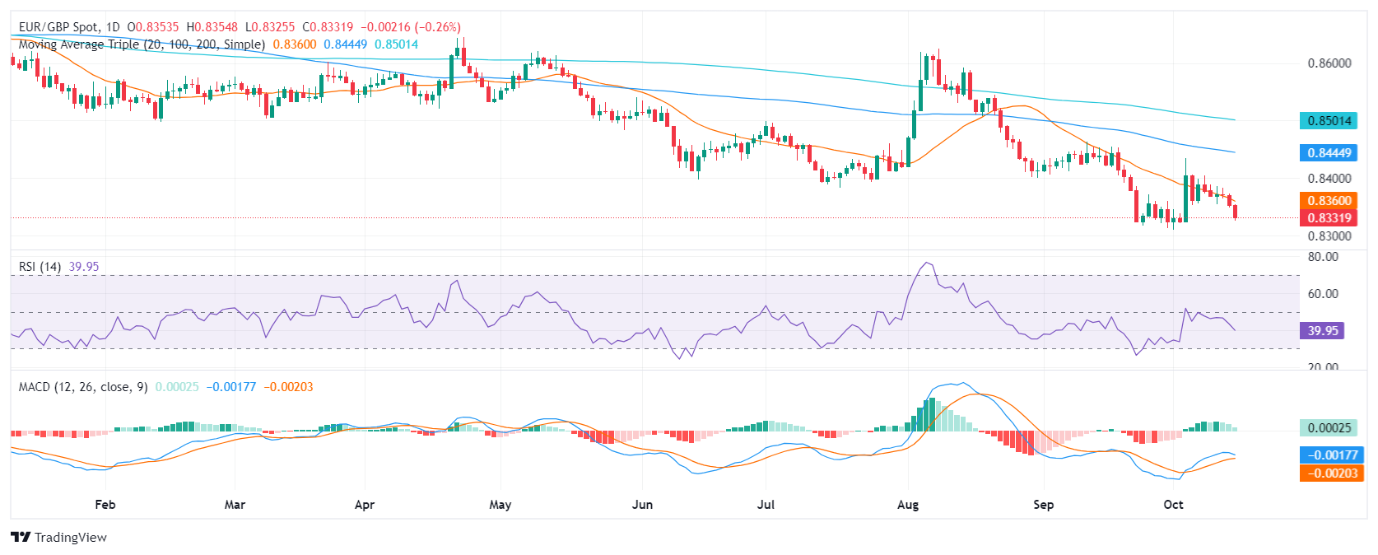
Task: Click the Aug label on time axis
Action: click(908, 505)
